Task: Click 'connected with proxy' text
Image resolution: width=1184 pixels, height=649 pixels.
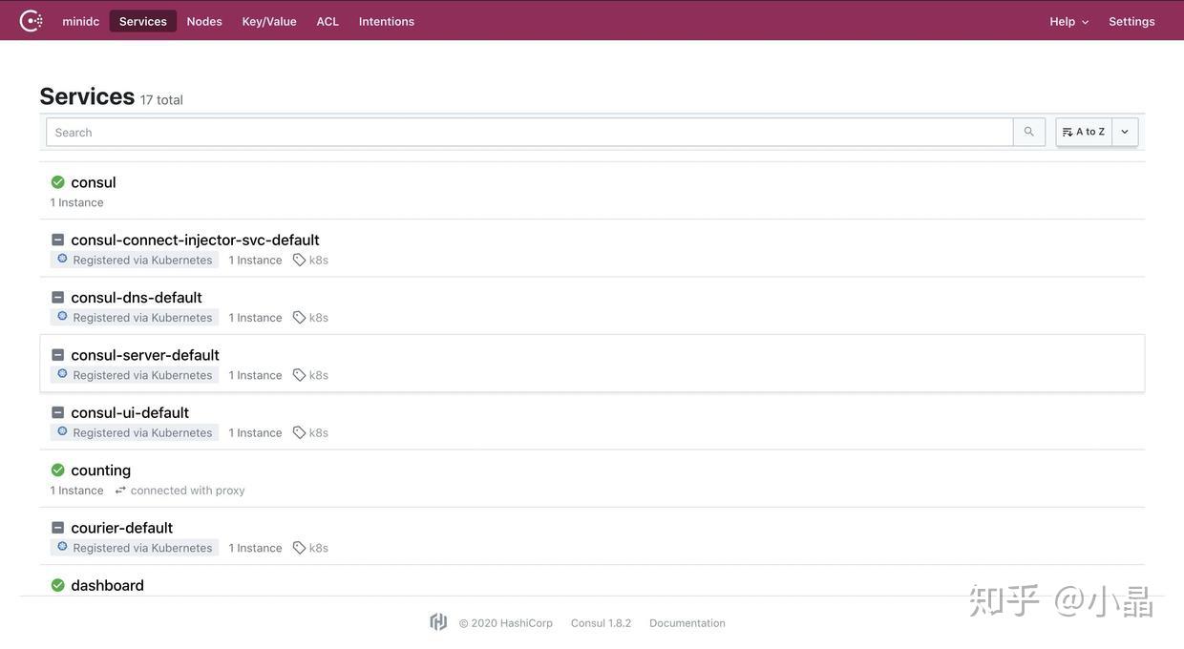Action: [188, 491]
